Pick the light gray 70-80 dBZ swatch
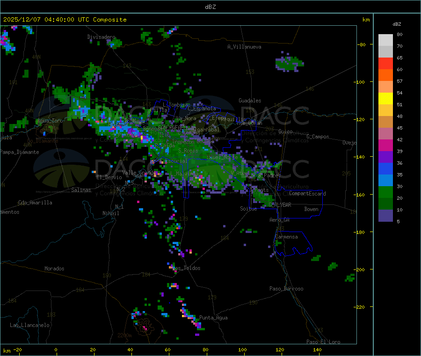 pyautogui.click(x=385, y=40)
